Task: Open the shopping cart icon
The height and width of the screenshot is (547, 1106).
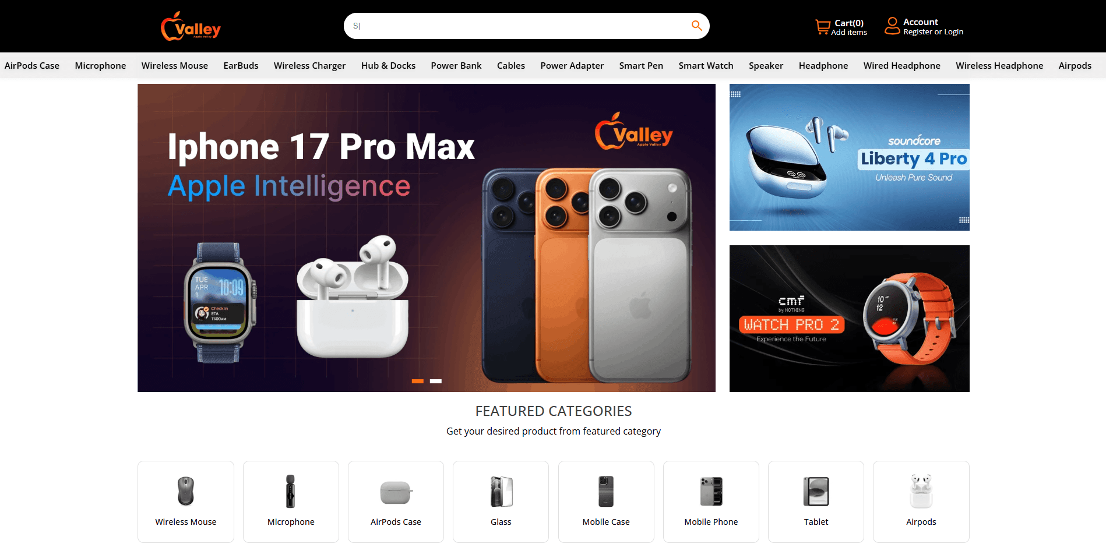Action: point(822,27)
